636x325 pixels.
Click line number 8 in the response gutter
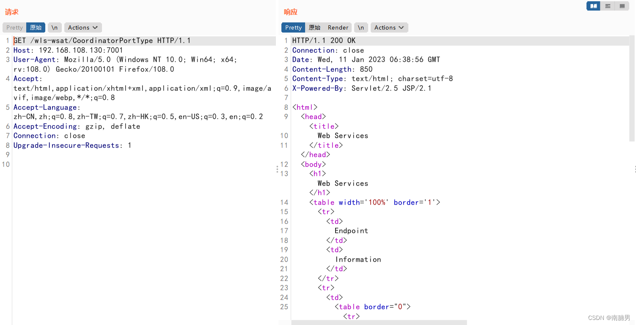pyautogui.click(x=286, y=107)
